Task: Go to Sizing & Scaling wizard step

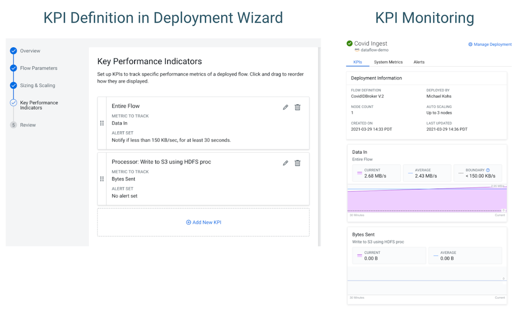Action: point(37,85)
